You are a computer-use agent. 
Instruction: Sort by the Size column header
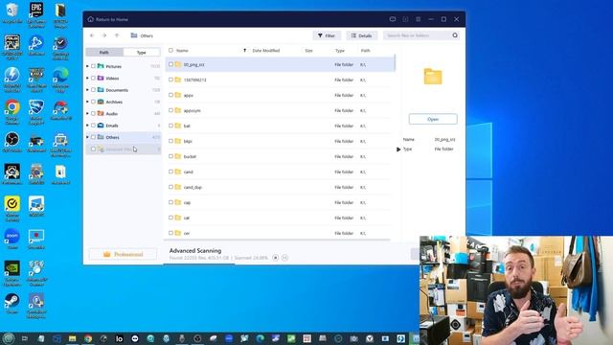pyautogui.click(x=308, y=51)
